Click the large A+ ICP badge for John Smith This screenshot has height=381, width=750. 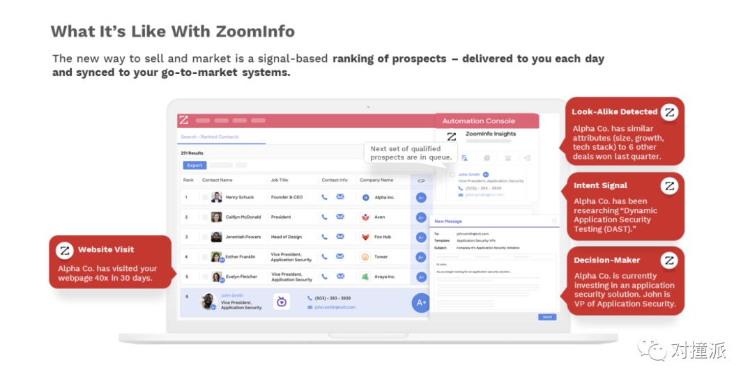point(421,302)
